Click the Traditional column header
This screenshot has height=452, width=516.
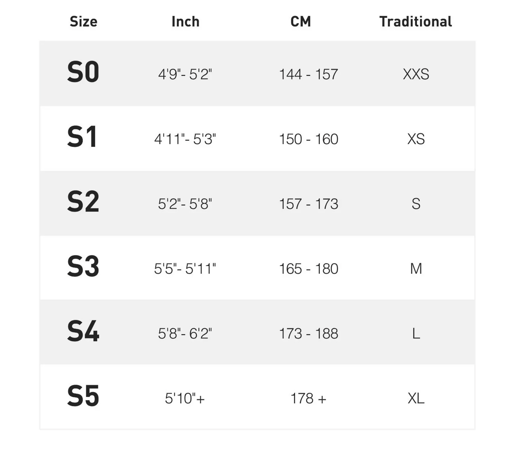416,22
